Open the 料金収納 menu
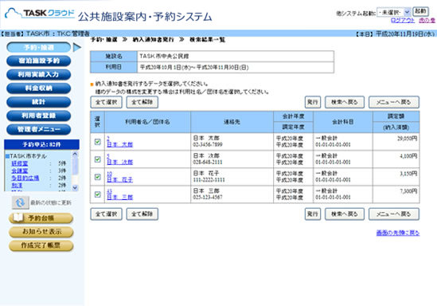Image resolution: width=437 pixels, height=306 pixels. coord(39,88)
